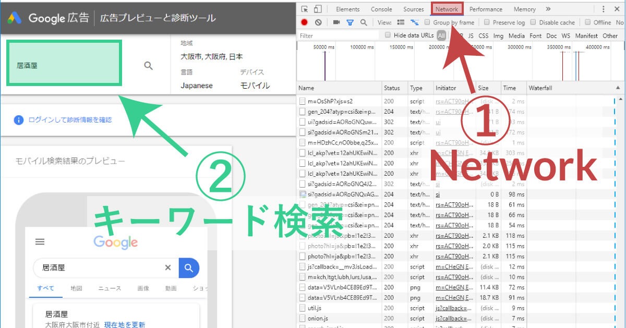Viewport: 626px width, 328px height.
Task: Filter requests by Media type
Action: pos(516,36)
